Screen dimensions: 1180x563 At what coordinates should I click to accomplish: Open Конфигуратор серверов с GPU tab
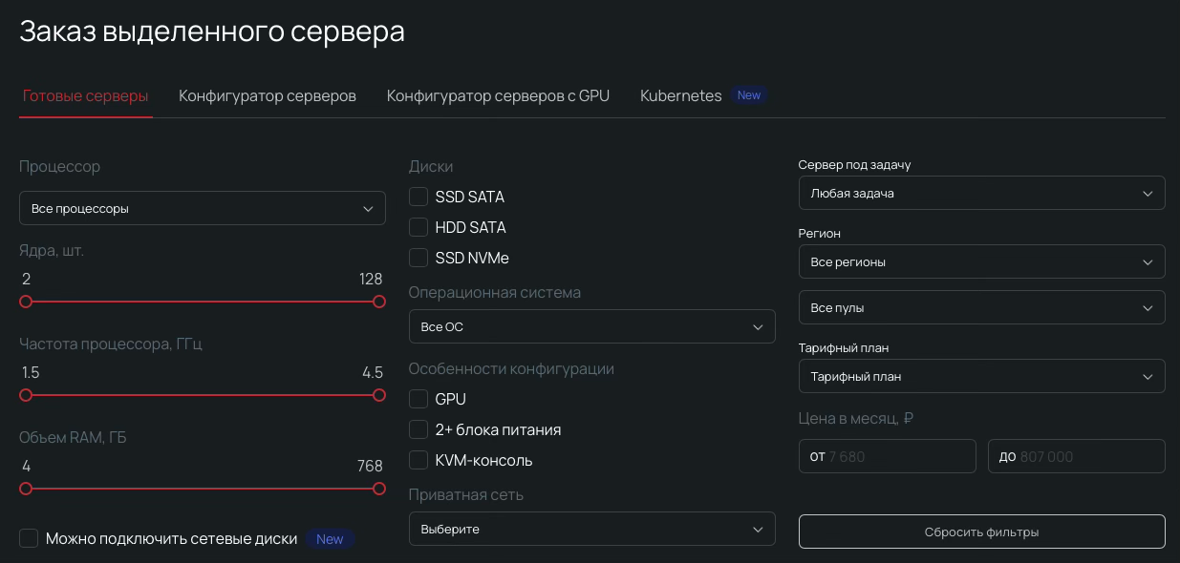[498, 96]
